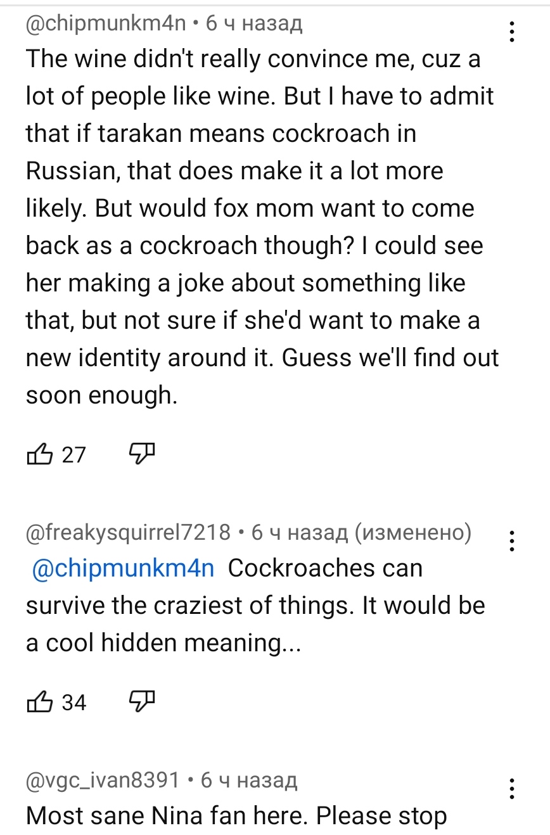Image resolution: width=550 pixels, height=835 pixels.
Task: Open @chipmunkm4n author profile
Action: [x=106, y=23]
